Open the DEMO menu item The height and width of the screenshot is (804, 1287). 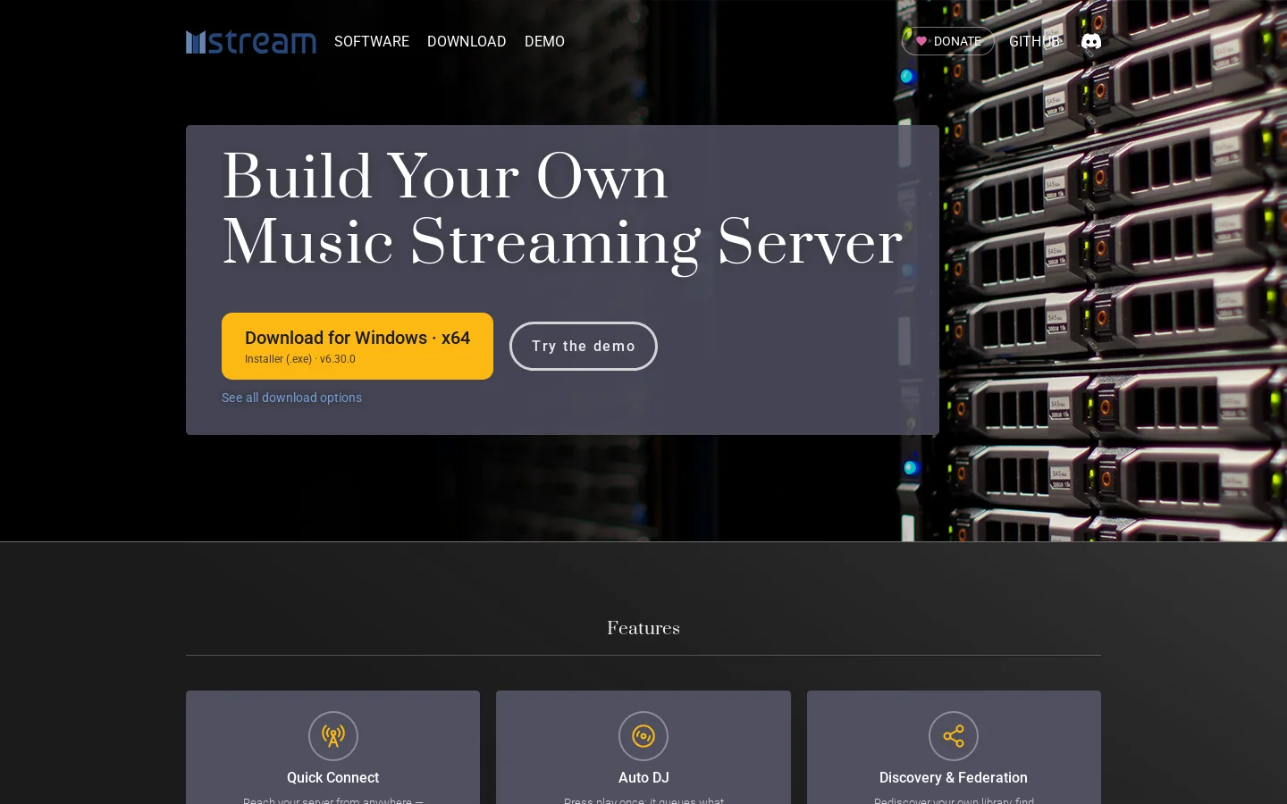(x=544, y=41)
